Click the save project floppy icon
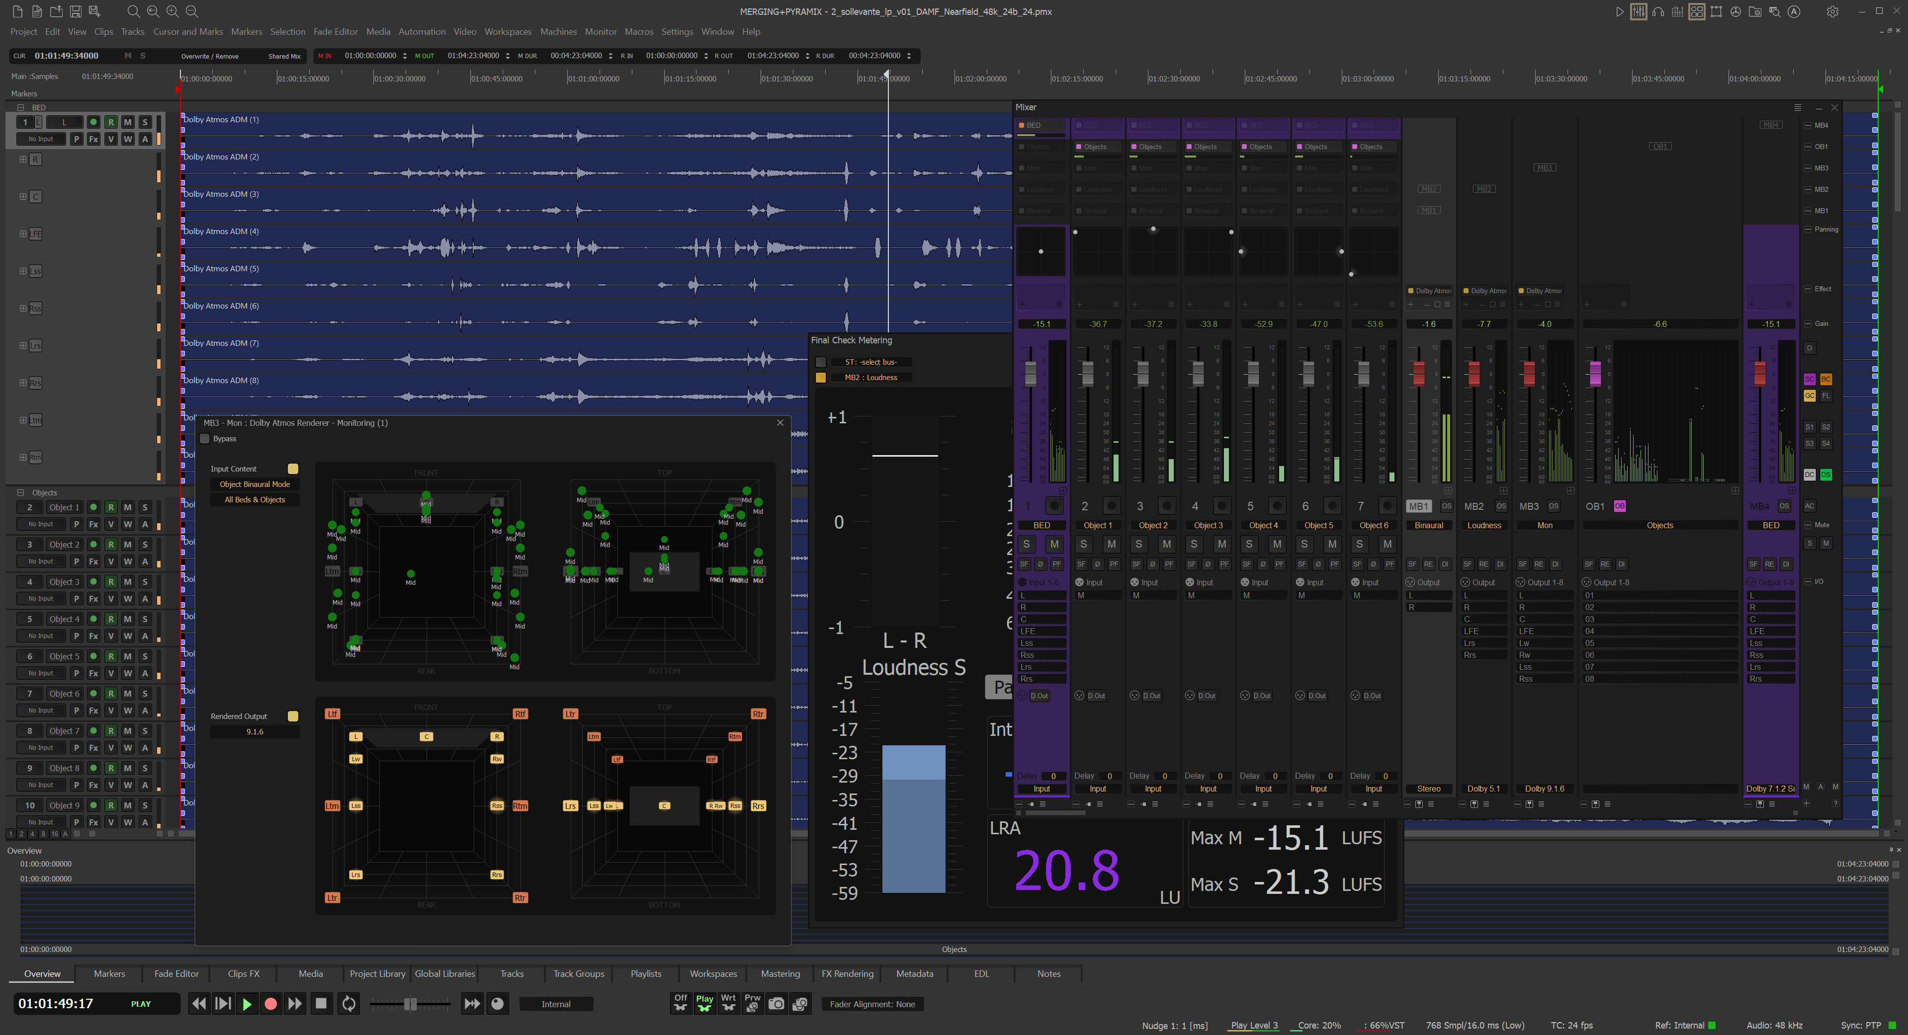This screenshot has width=1908, height=1035. click(75, 11)
